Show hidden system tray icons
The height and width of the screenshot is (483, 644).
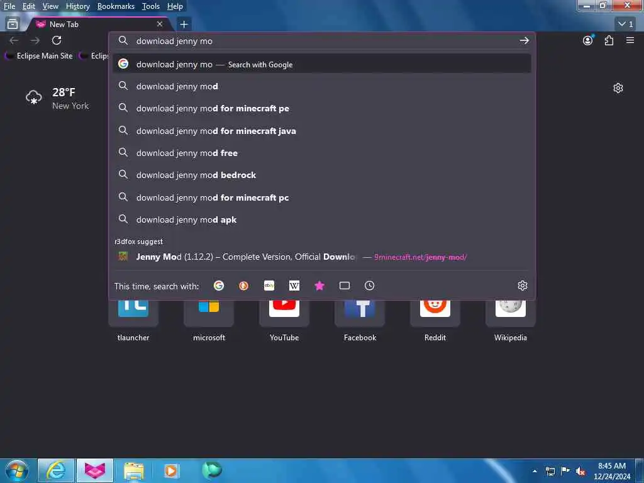[x=535, y=471]
